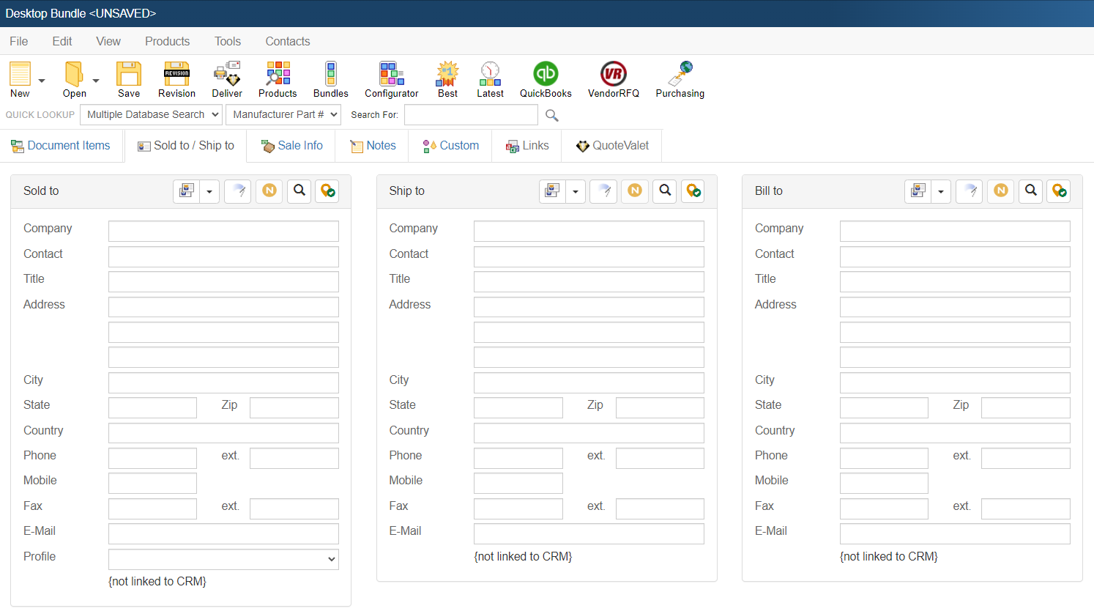Click the Quick Lookup search magnifier icon
The width and height of the screenshot is (1094, 614).
[552, 115]
